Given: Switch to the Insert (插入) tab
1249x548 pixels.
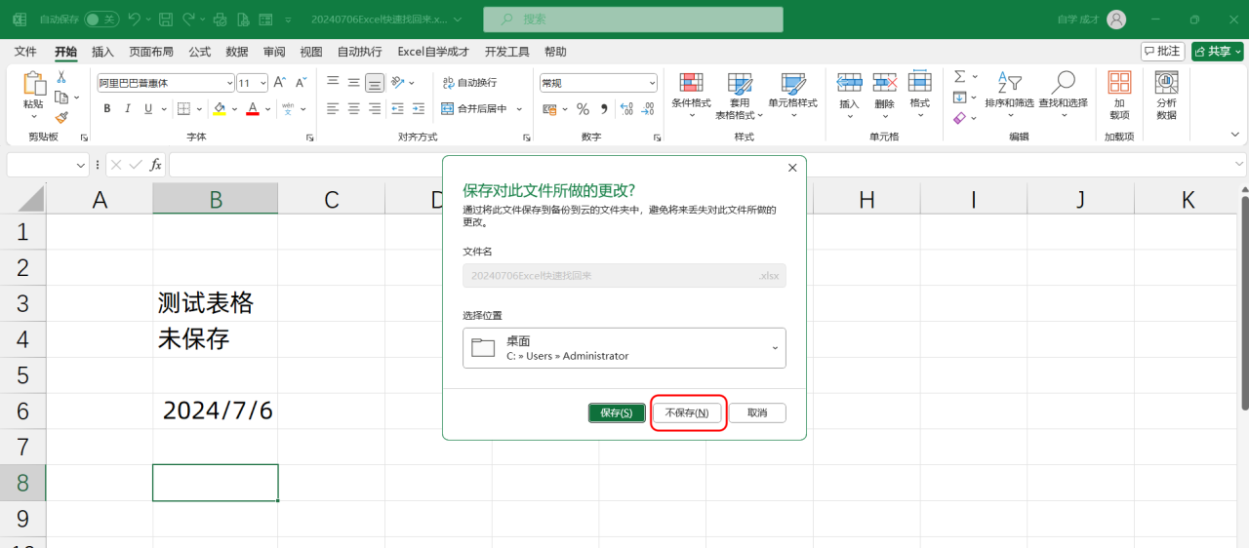Looking at the screenshot, I should coord(102,52).
